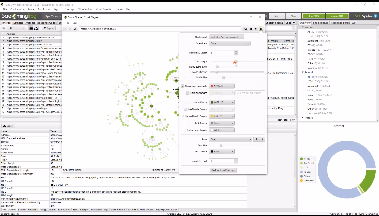This screenshot has width=379, height=216.
Task: Enable the Leaf Node Colour checkbox
Action: click(186, 109)
